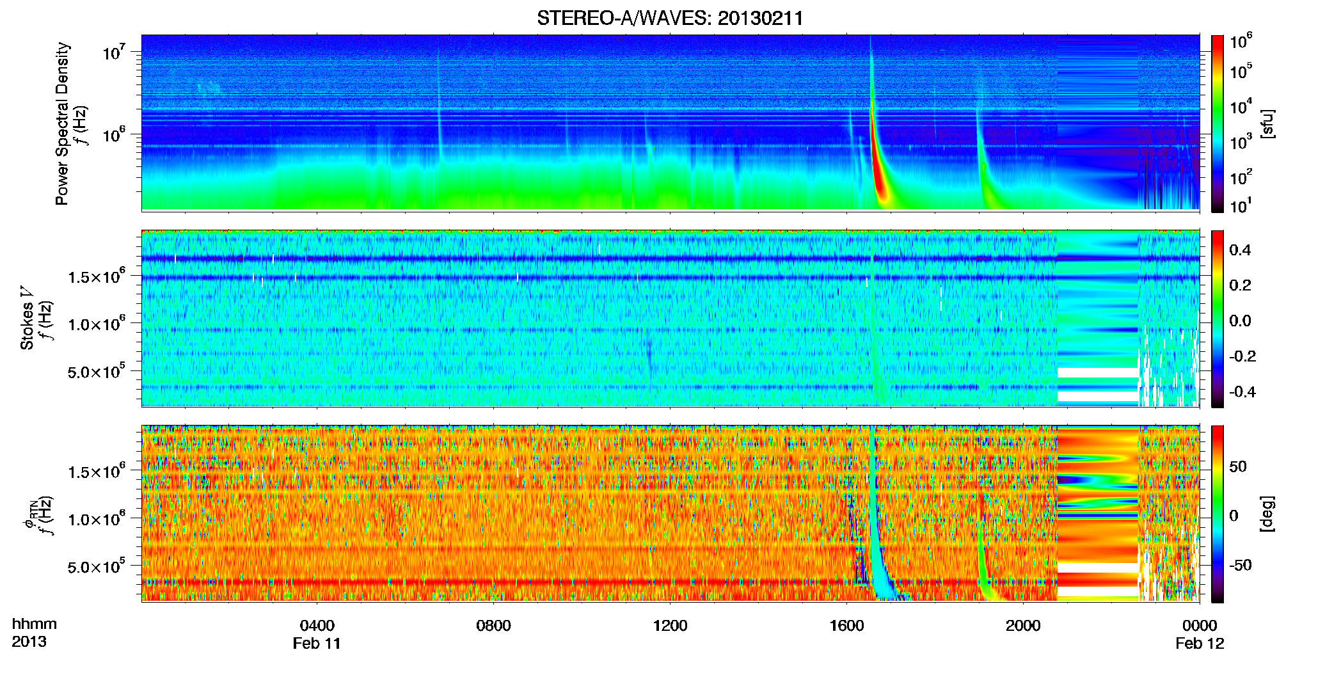The image size is (1341, 691).
Task: Click the 0.4 label on Stokes color bar
Action: 1240,250
